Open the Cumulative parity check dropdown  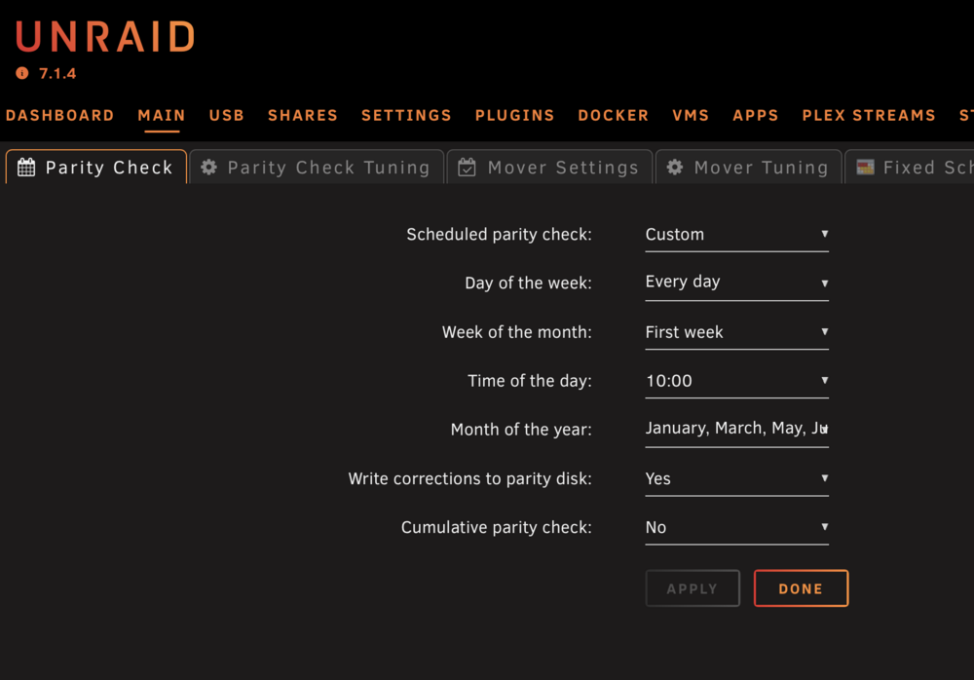pyautogui.click(x=736, y=527)
